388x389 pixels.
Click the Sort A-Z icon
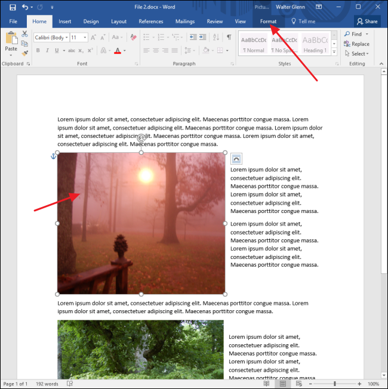(x=216, y=38)
